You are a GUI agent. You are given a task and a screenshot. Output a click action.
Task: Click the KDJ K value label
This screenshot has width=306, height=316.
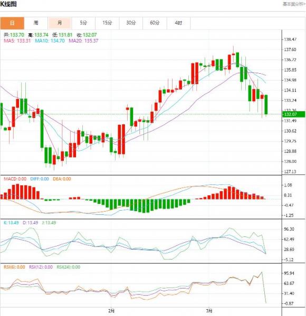pyautogui.click(x=11, y=223)
